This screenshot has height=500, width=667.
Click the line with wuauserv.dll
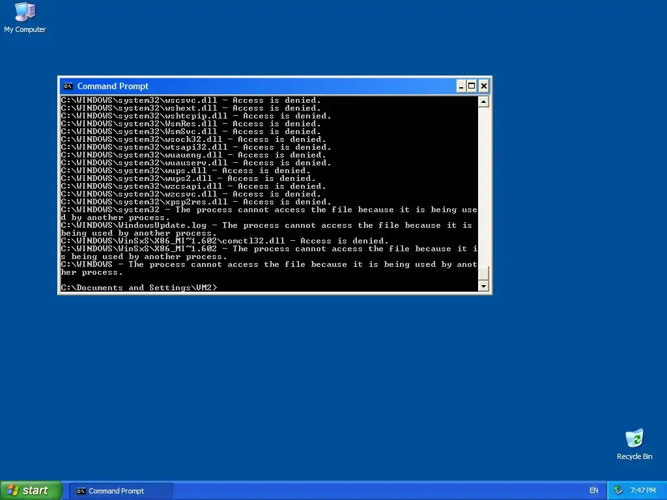[196, 163]
